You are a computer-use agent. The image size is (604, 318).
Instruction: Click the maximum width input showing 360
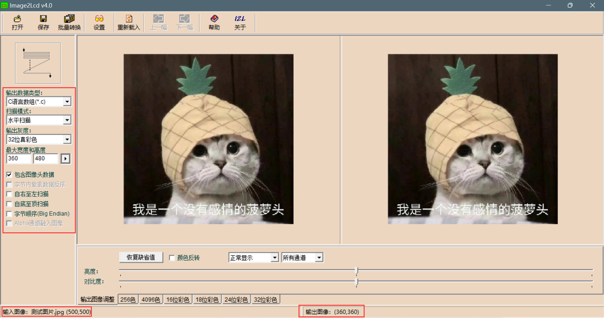tap(19, 159)
